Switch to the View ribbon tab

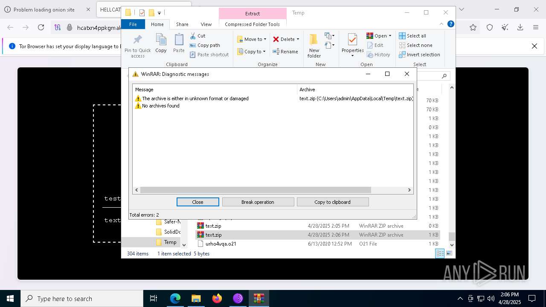pyautogui.click(x=206, y=24)
